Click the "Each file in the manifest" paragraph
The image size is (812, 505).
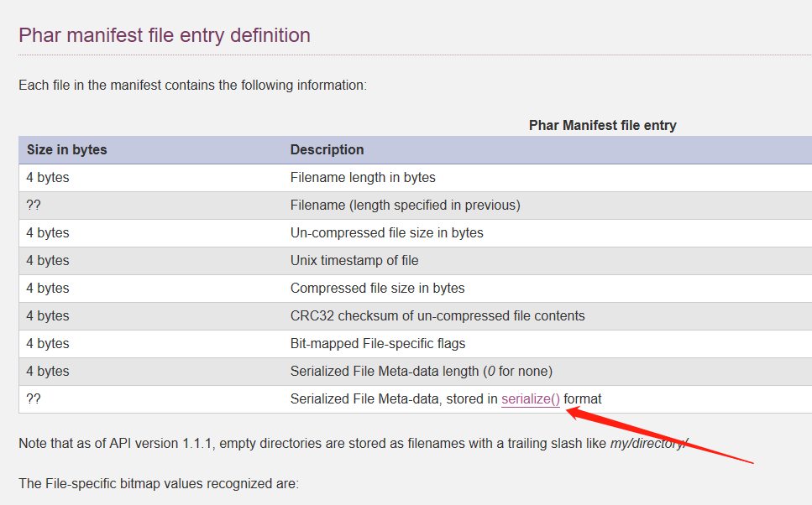pos(192,86)
